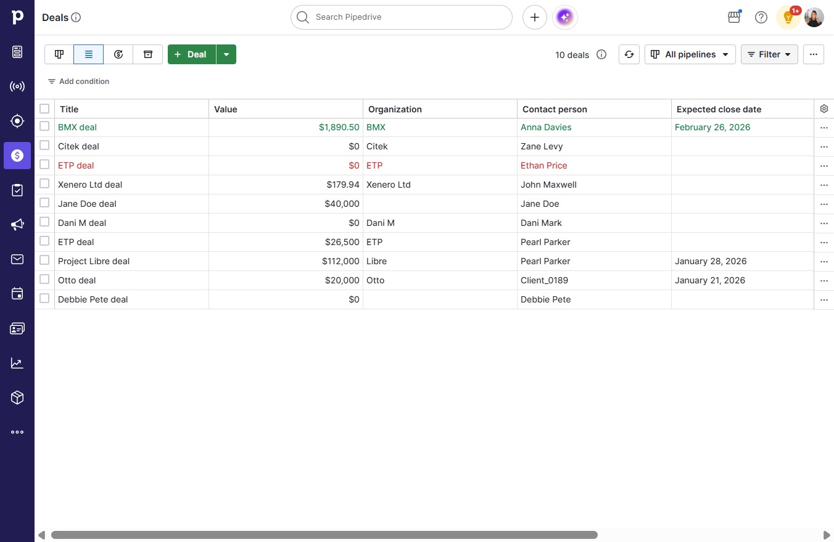Viewport: 834px width, 542px height.
Task: Open row actions for Jane Doe deal
Action: click(x=824, y=204)
